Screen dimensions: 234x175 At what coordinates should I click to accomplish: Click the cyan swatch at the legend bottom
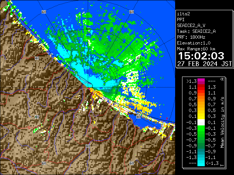pyautogui.click(x=201, y=163)
